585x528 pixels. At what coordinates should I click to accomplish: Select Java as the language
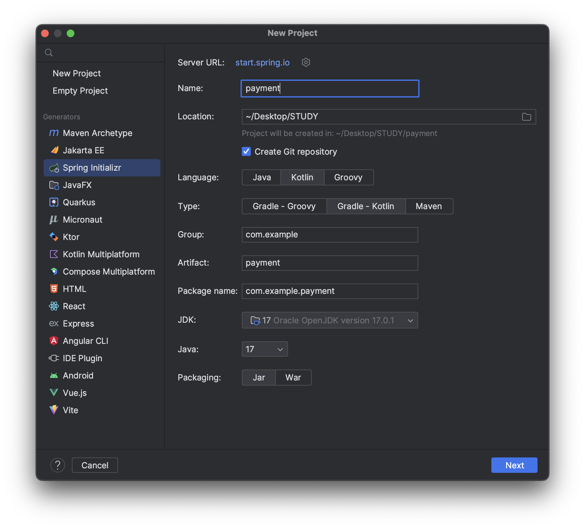pyautogui.click(x=261, y=177)
